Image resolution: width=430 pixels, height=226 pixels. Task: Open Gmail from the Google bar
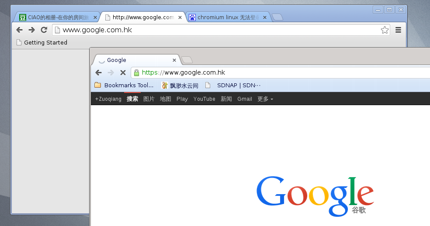(245, 99)
